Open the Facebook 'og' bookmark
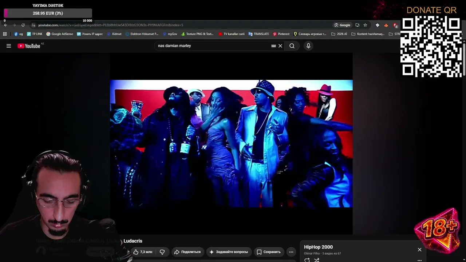This screenshot has height=262, width=466. [19, 34]
